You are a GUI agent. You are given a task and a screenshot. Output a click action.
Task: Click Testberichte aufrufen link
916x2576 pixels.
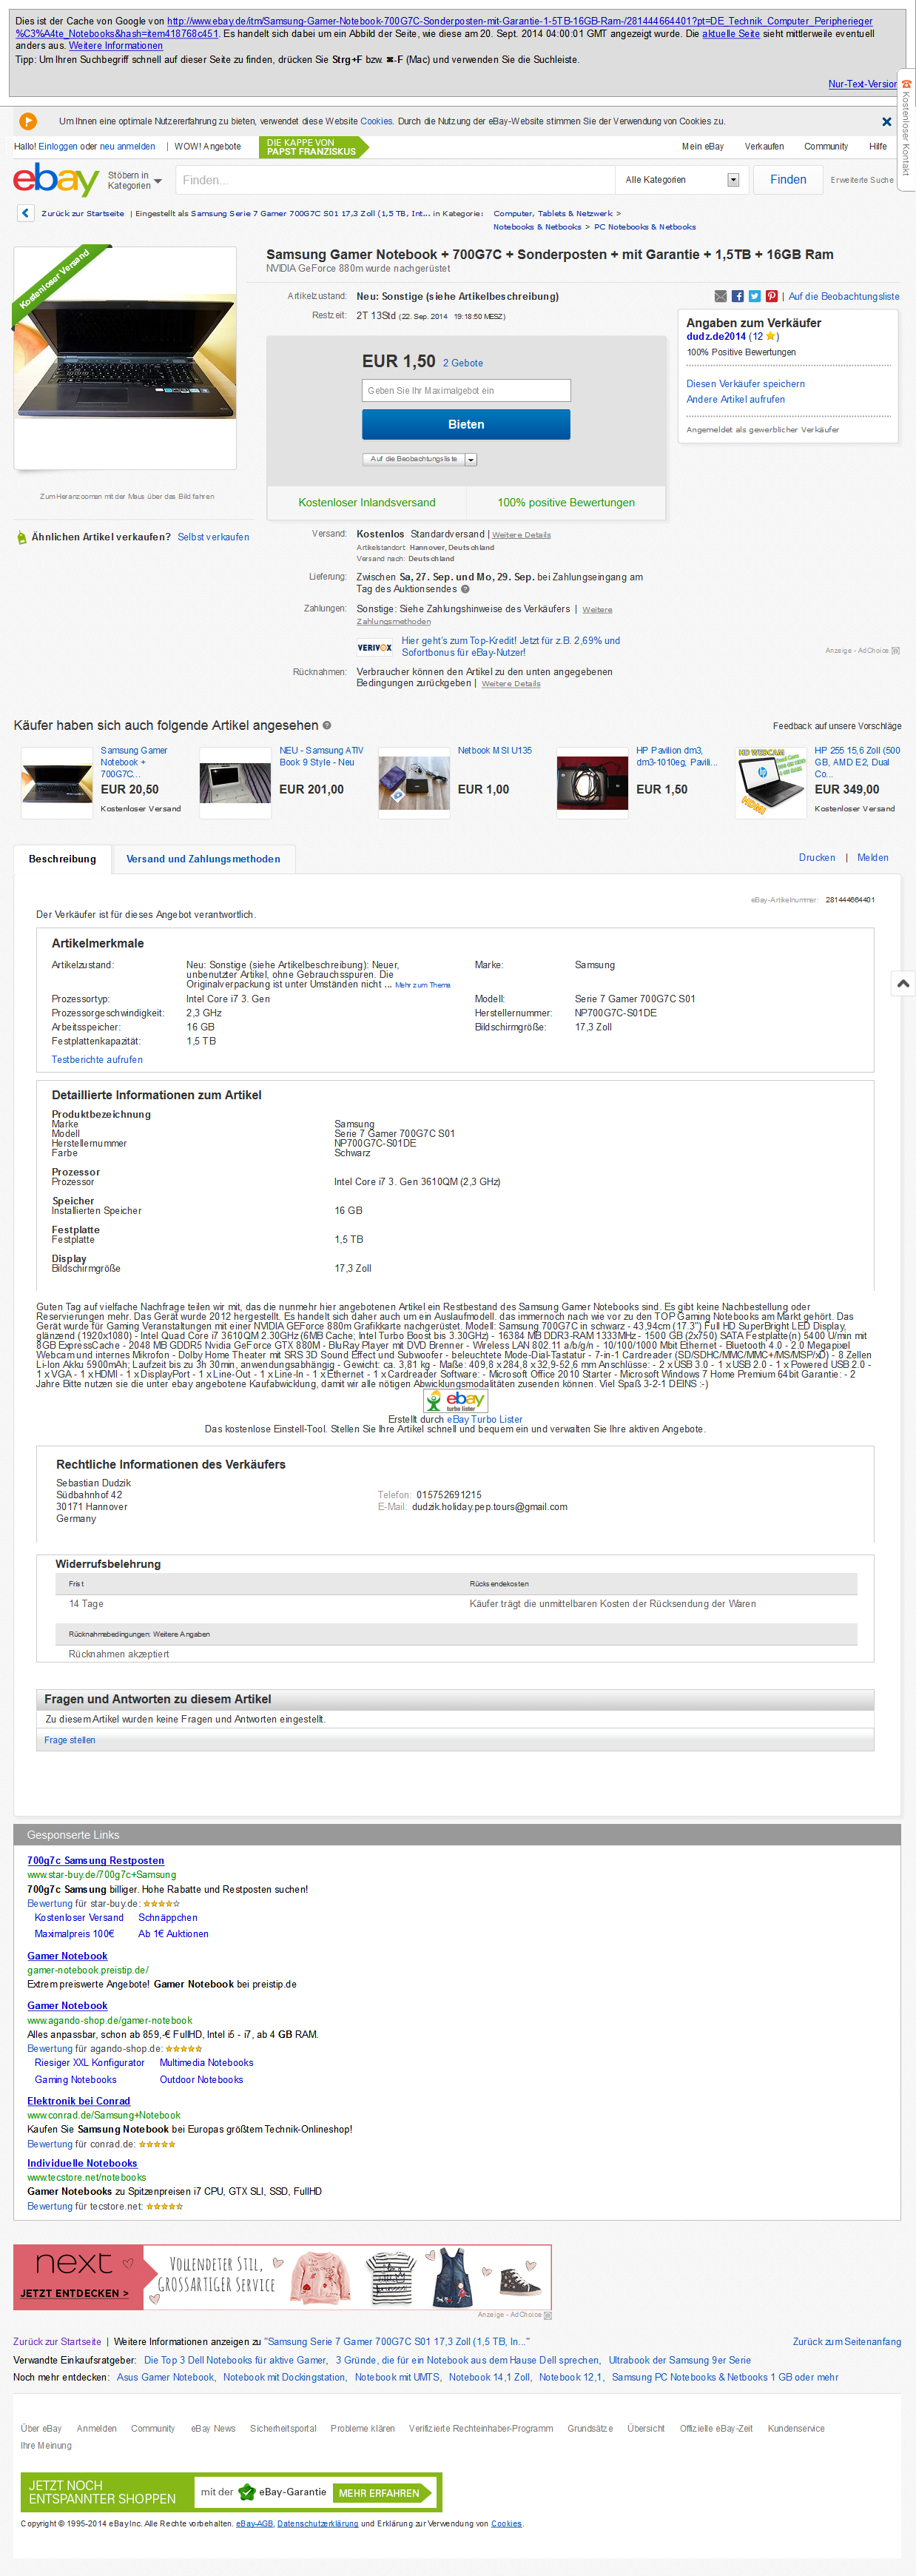(97, 1060)
